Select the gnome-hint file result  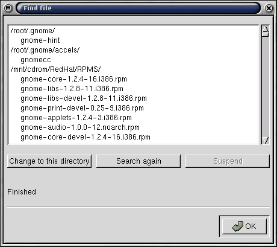point(40,40)
